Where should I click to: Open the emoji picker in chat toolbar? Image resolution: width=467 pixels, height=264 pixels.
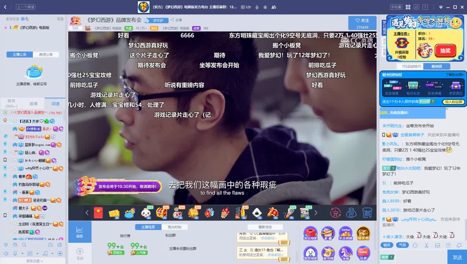(x=415, y=245)
